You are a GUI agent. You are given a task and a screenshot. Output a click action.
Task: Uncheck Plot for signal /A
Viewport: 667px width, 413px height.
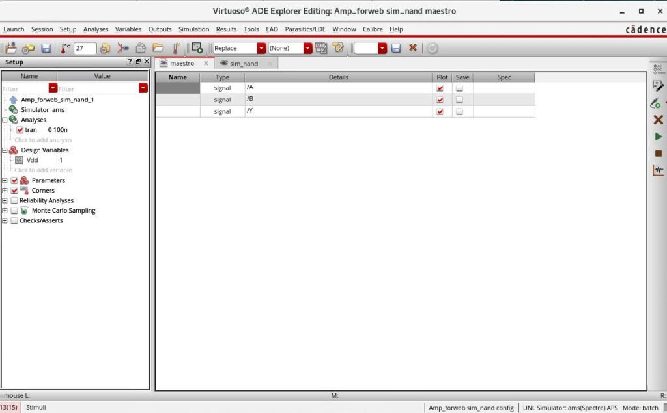pos(440,88)
